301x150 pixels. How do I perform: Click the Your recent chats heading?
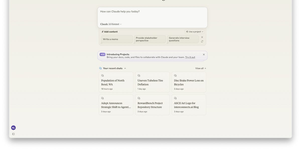click(x=113, y=68)
